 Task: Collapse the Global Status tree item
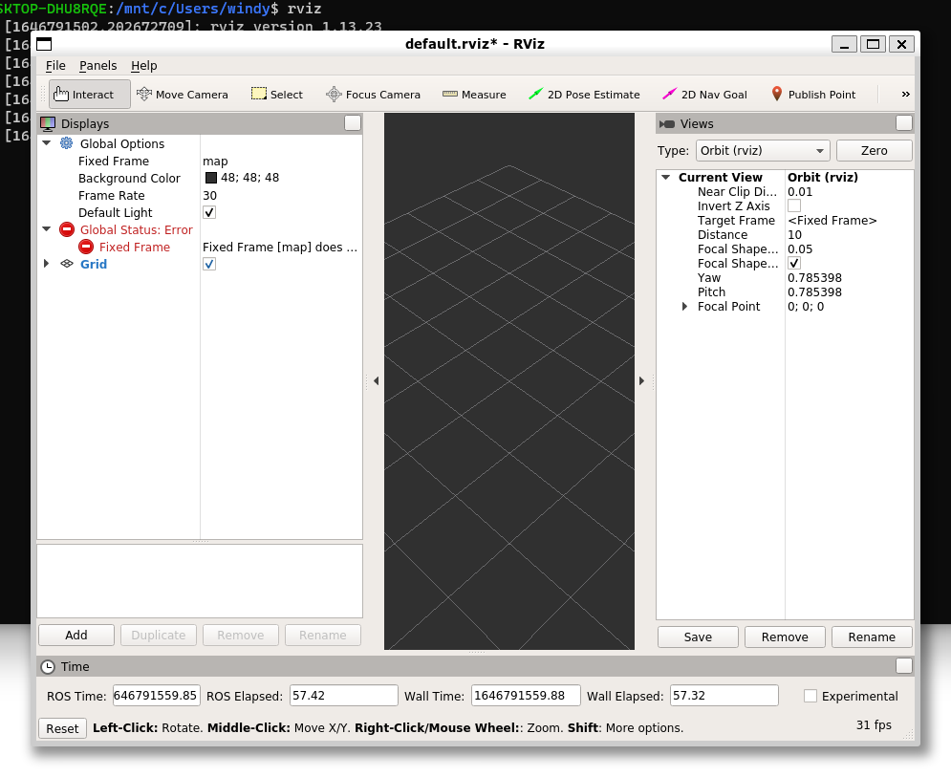[47, 229]
